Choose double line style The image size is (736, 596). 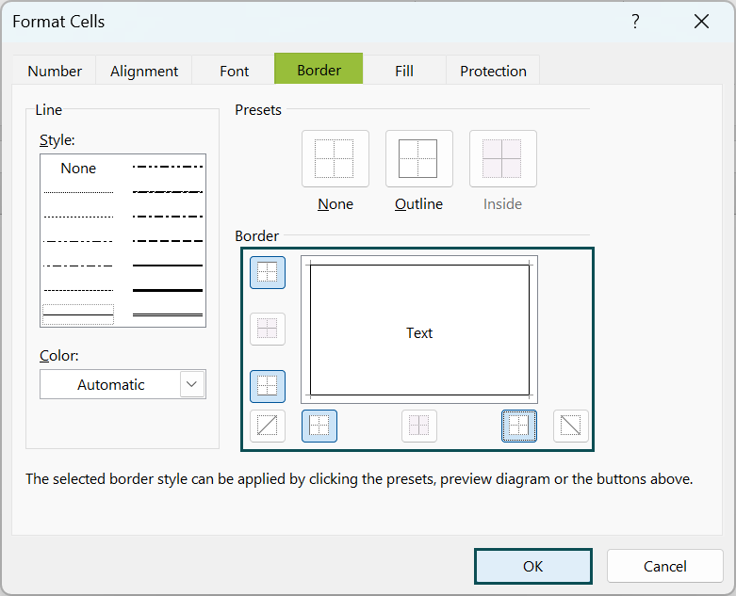(x=168, y=314)
